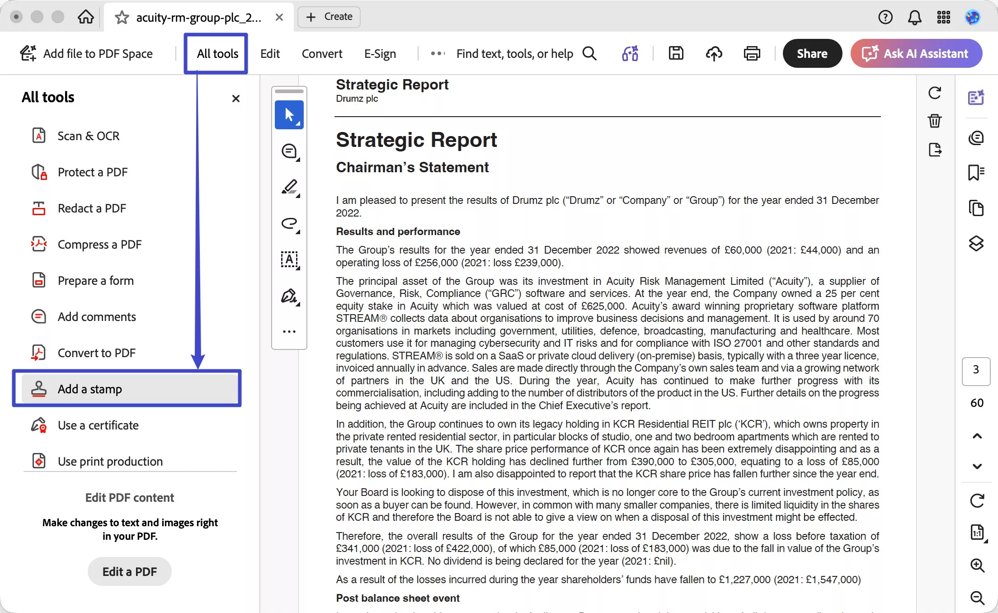Go to next page with down chevron
Screen dimensions: 998x613
pos(977,466)
